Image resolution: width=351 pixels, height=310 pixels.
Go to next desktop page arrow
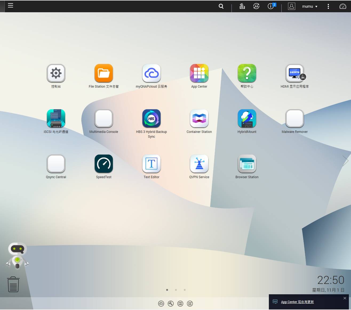pyautogui.click(x=345, y=161)
